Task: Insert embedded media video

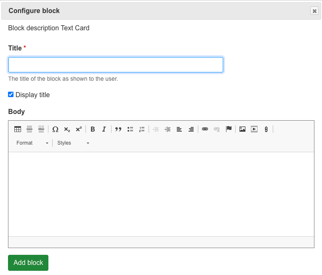Action: point(254,129)
